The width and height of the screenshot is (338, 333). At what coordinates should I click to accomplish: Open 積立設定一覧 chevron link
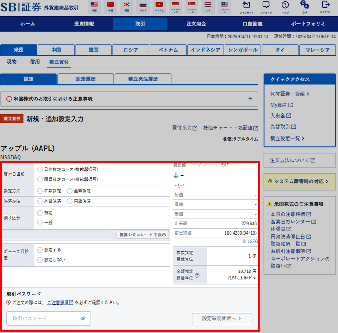[287, 138]
